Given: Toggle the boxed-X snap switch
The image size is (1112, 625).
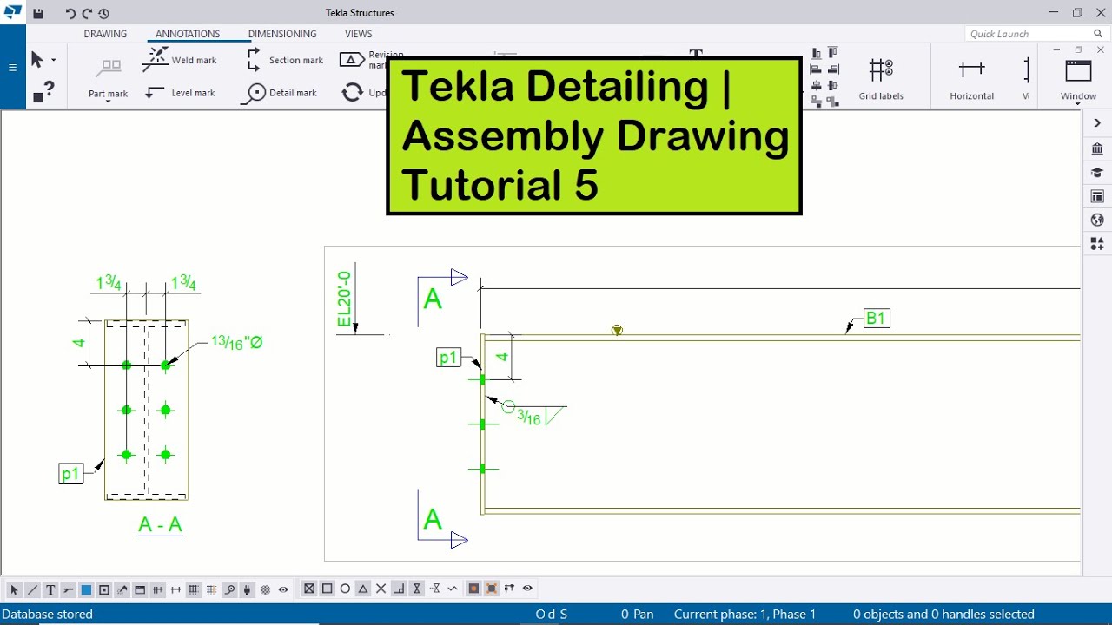Looking at the screenshot, I should 308,589.
